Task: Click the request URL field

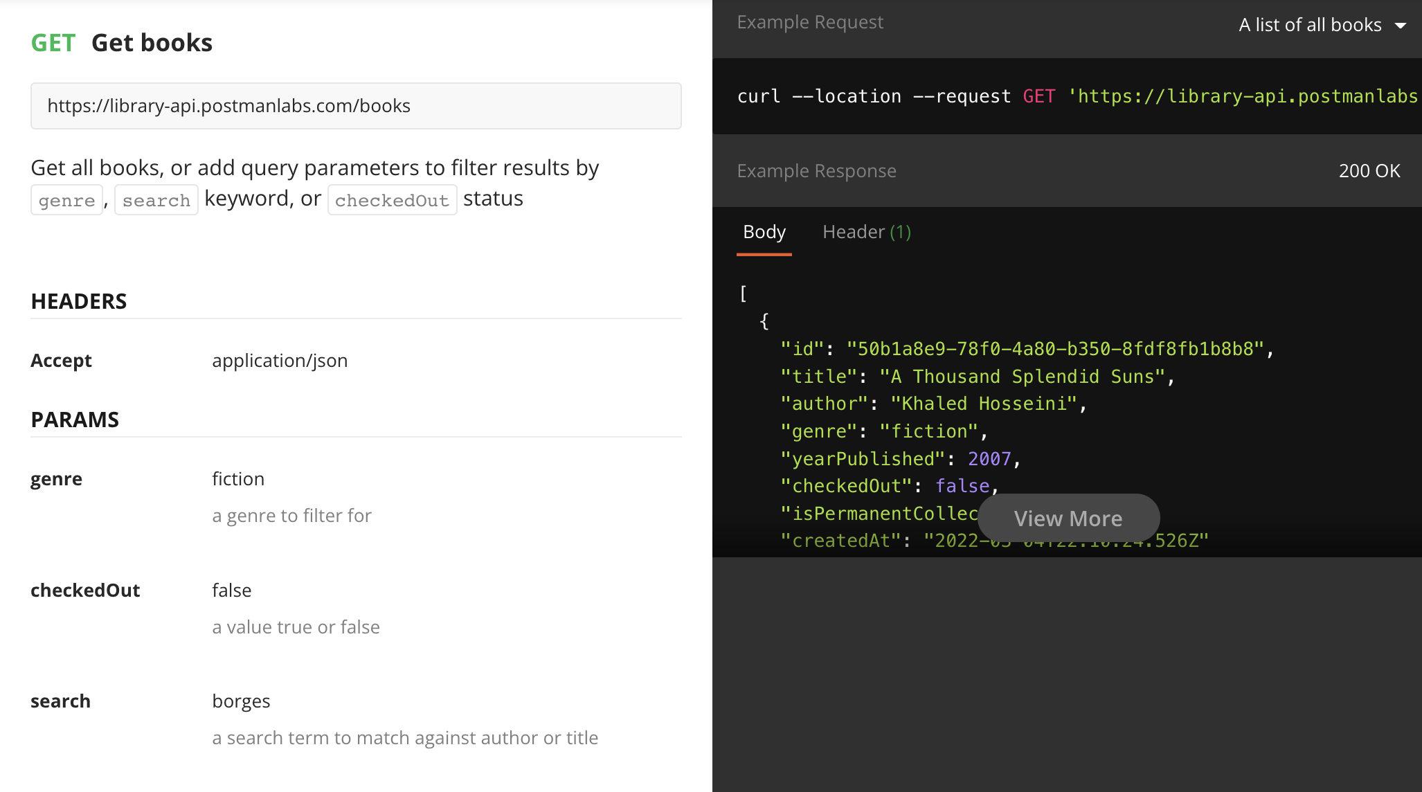Action: (x=355, y=106)
